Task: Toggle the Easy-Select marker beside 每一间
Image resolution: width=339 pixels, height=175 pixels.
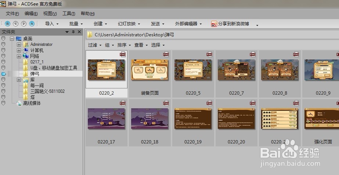Action: point(3,85)
